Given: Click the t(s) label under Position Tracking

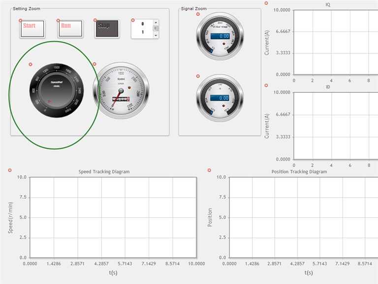Looking at the screenshot, I should [309, 273].
